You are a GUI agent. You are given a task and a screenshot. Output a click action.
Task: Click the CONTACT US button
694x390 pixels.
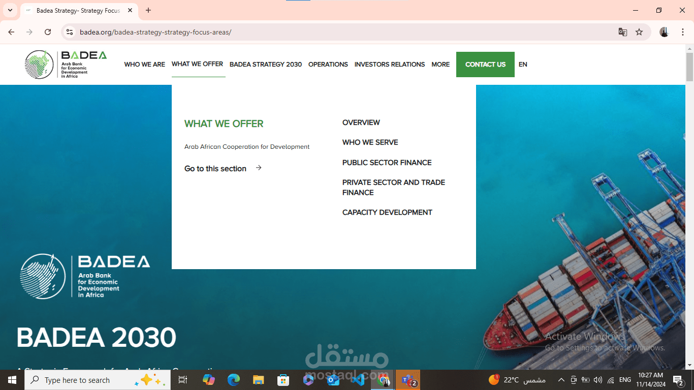point(485,64)
